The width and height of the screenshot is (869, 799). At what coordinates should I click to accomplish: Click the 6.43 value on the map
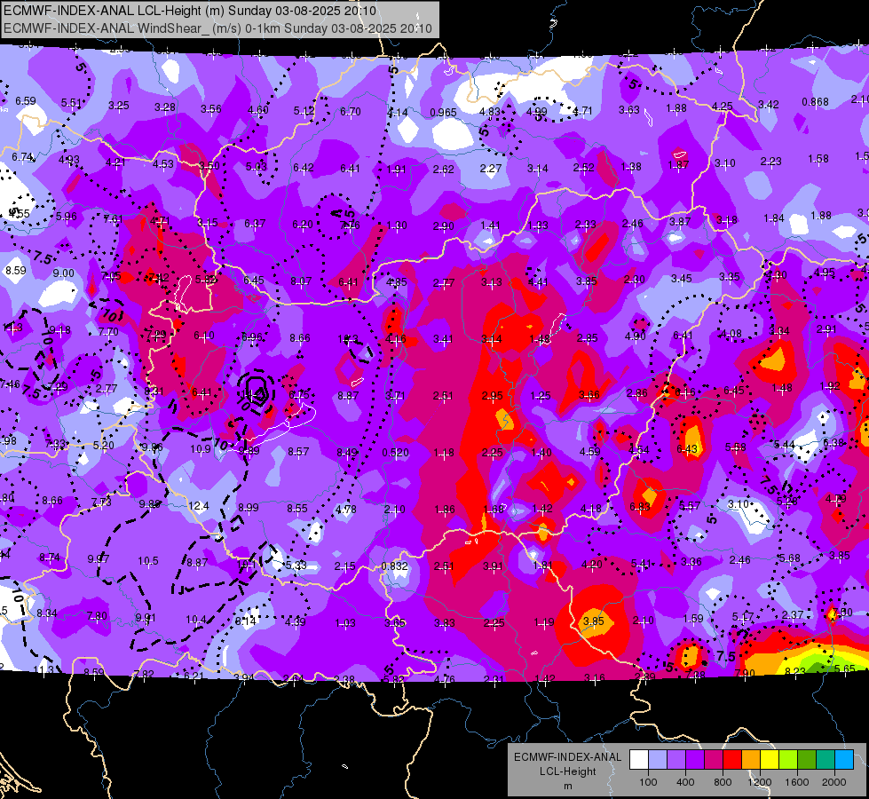(687, 448)
